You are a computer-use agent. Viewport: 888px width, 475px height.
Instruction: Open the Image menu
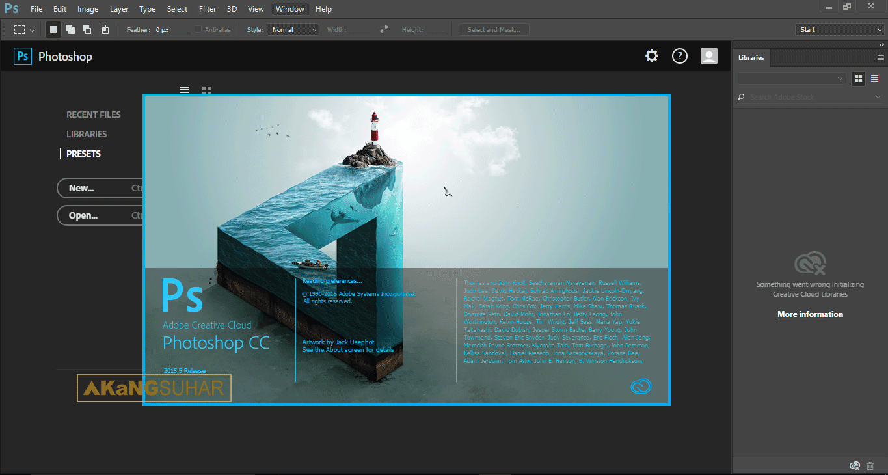tap(88, 9)
